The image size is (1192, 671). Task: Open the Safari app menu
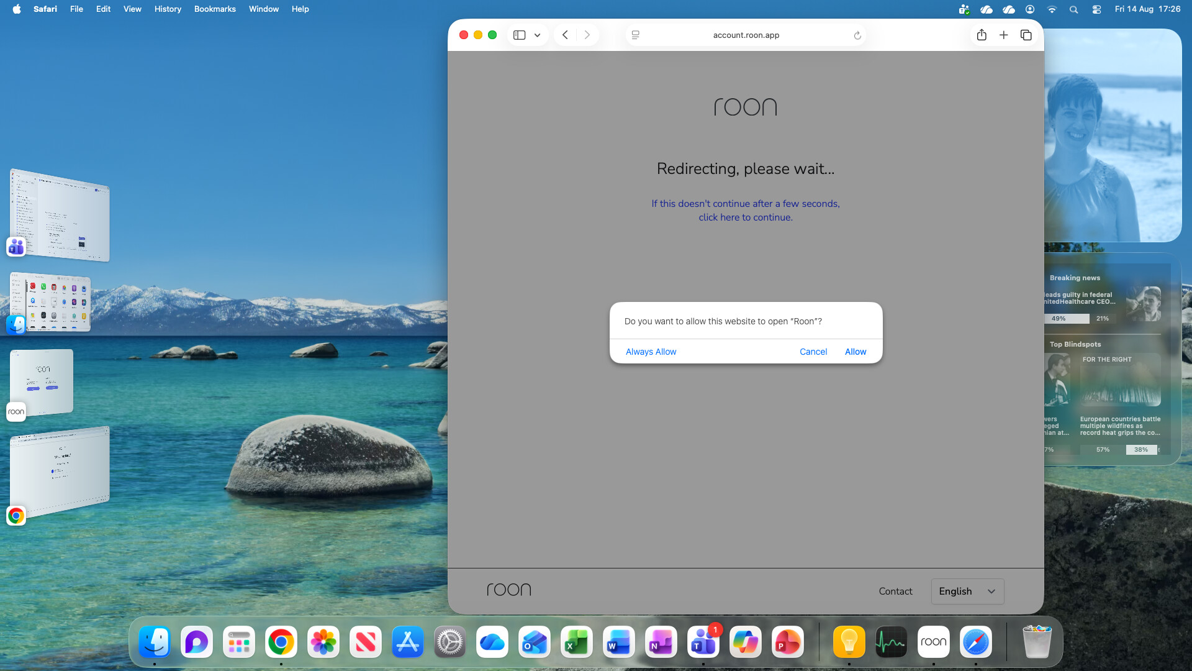[45, 9]
